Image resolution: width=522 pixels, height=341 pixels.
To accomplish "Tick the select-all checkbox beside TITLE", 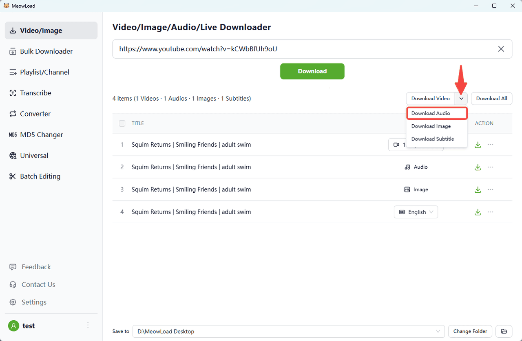I will (122, 123).
